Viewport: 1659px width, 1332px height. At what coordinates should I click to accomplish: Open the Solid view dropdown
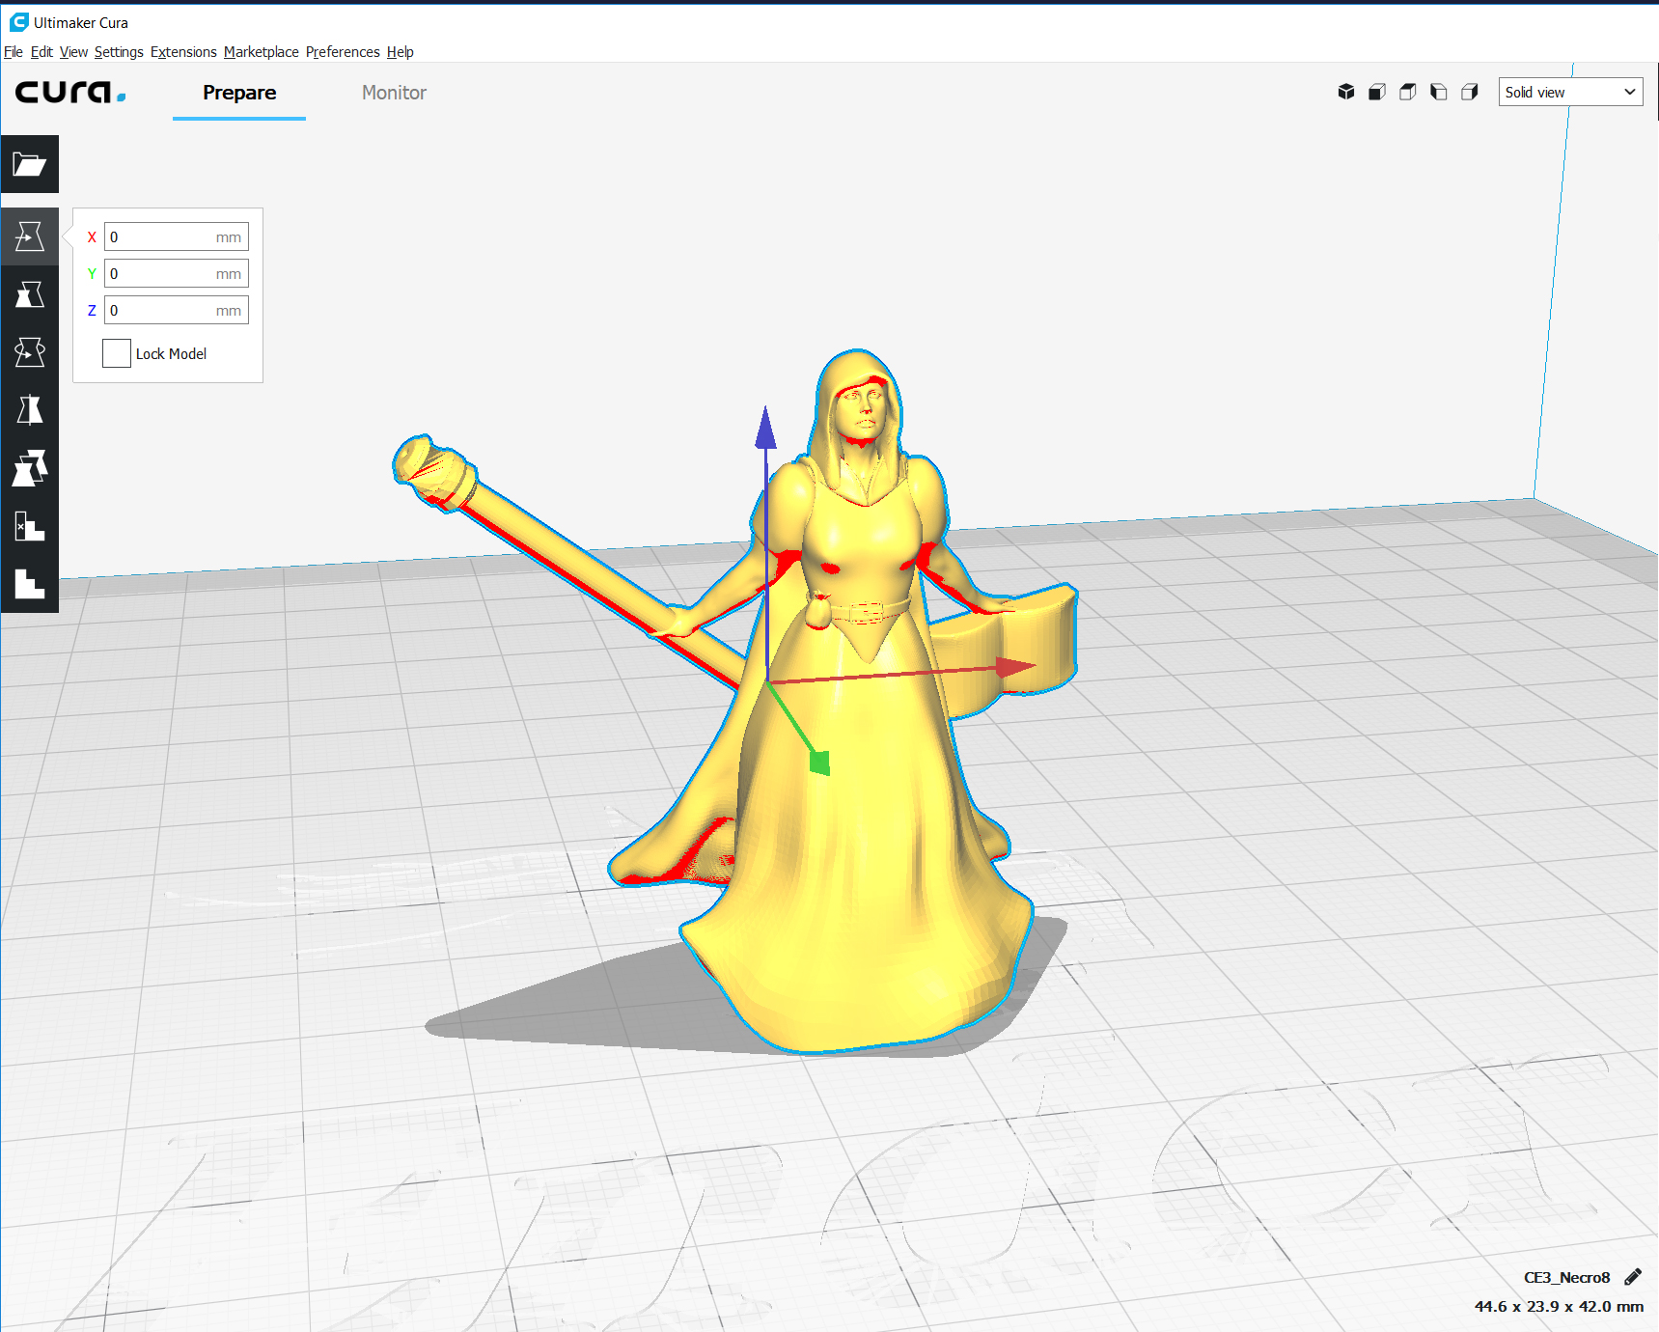[x=1570, y=92]
